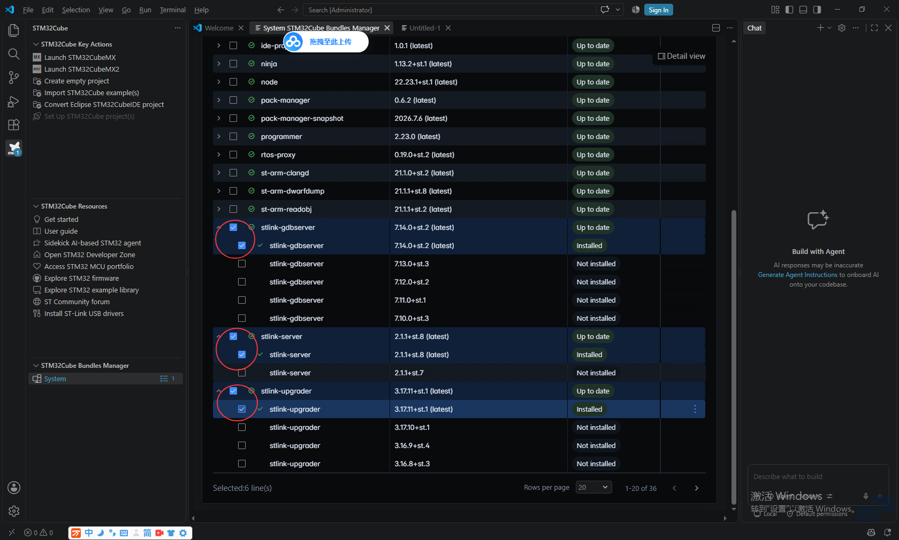The width and height of the screenshot is (899, 540).
Task: Select the STM32Cube activity bar icon
Action: (14, 148)
